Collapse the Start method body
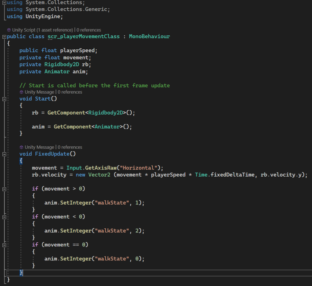 (x=4, y=99)
